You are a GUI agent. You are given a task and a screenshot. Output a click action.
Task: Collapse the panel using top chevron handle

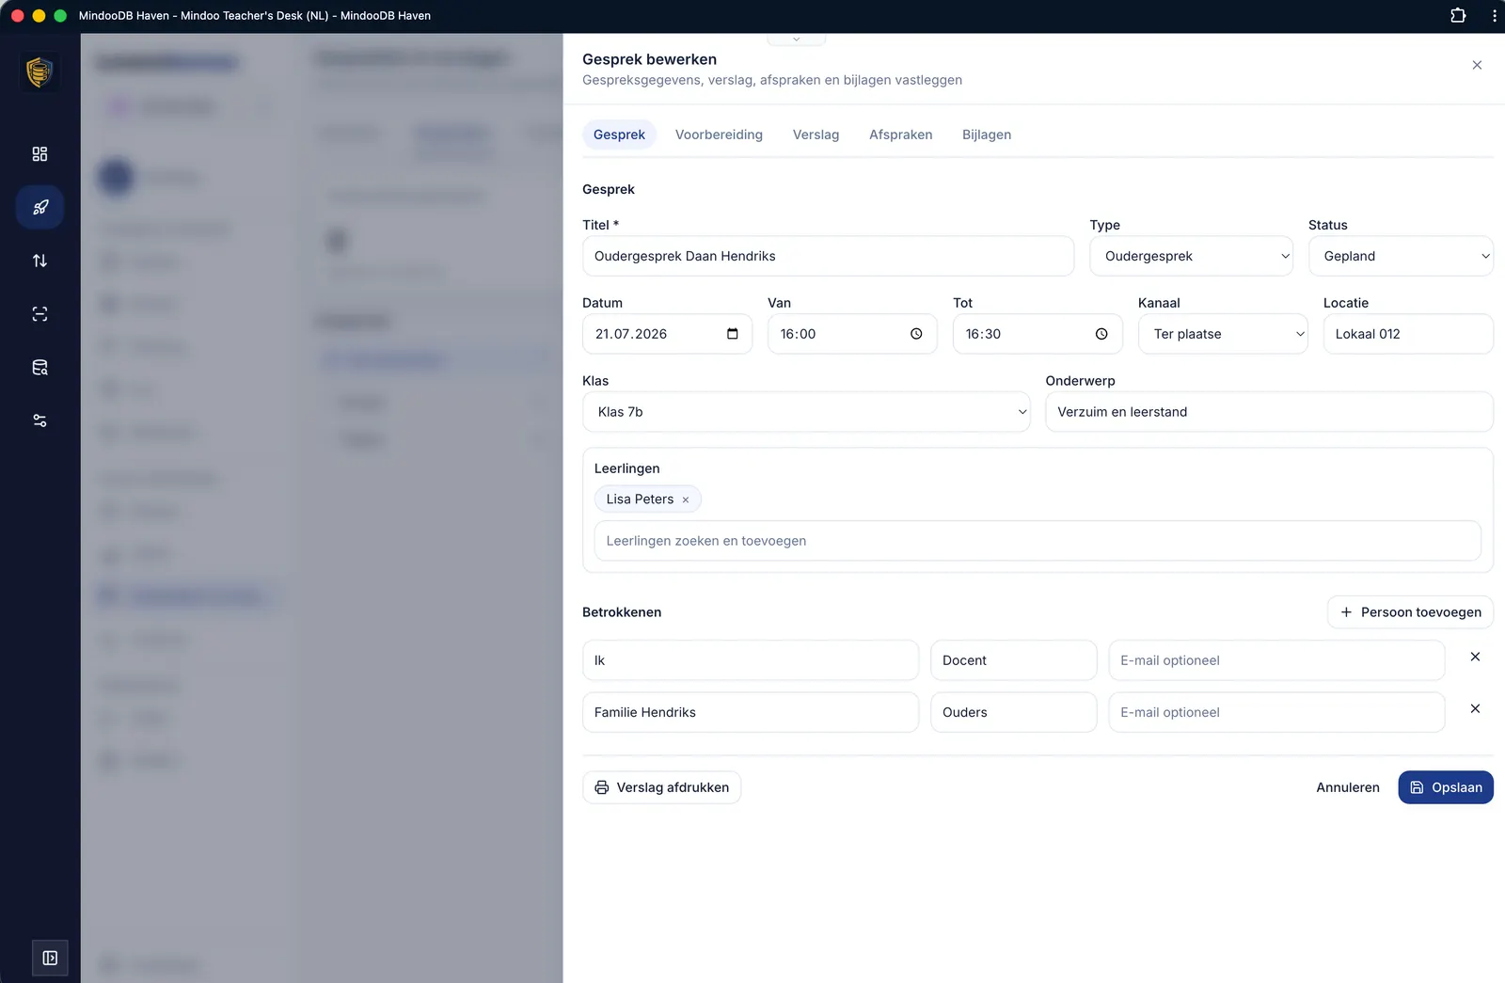(x=796, y=39)
